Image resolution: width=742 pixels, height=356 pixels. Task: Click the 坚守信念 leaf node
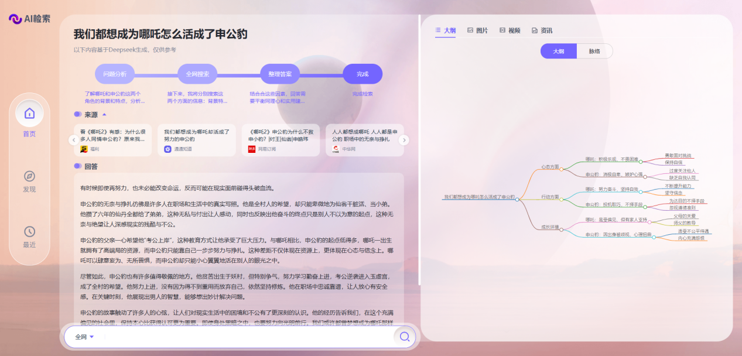(674, 193)
